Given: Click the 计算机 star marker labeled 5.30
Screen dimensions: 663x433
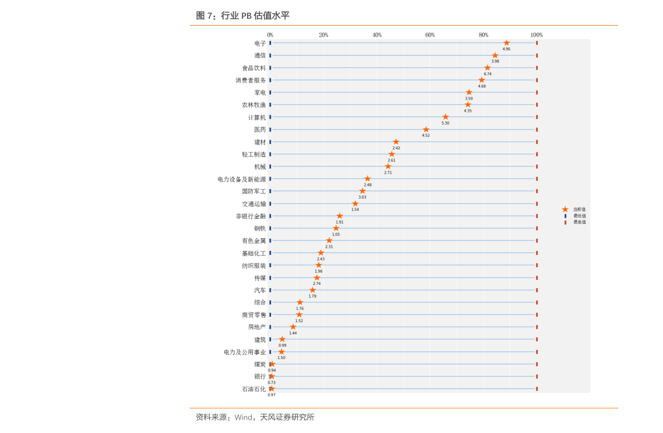Looking at the screenshot, I should tap(445, 117).
